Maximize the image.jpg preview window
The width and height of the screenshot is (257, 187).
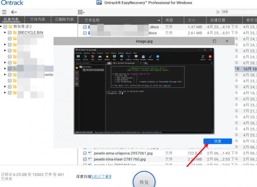pyautogui.click(x=214, y=41)
